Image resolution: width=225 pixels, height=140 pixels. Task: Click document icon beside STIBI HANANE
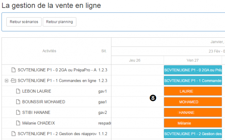[18, 112]
